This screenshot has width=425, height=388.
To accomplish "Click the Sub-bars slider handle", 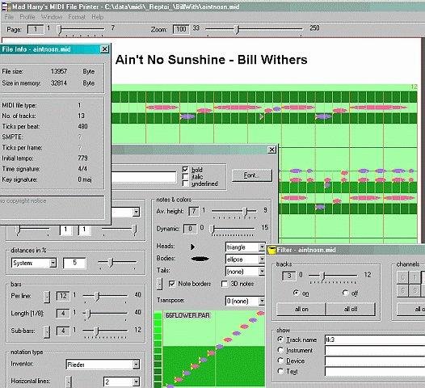I will point(96,331).
